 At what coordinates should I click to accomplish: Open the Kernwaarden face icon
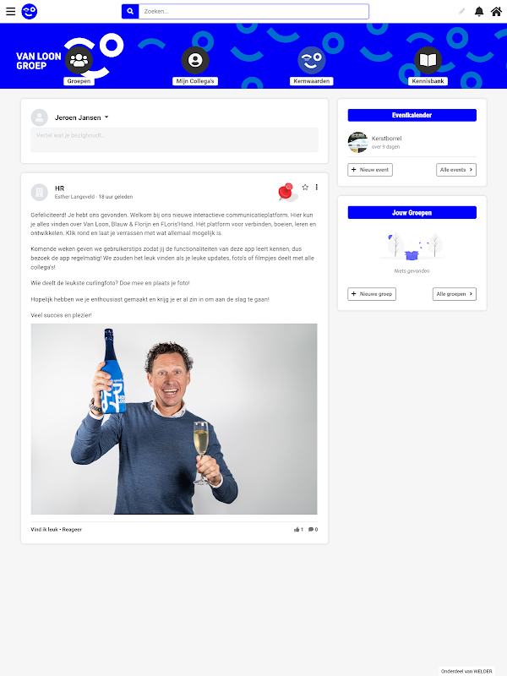[x=312, y=60]
